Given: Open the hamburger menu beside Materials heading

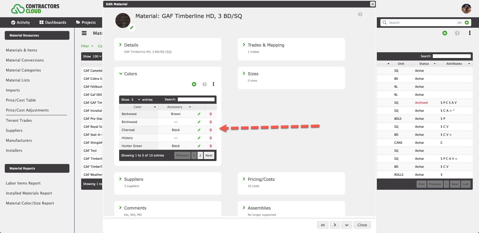Looking at the screenshot, I should pyautogui.click(x=84, y=33).
